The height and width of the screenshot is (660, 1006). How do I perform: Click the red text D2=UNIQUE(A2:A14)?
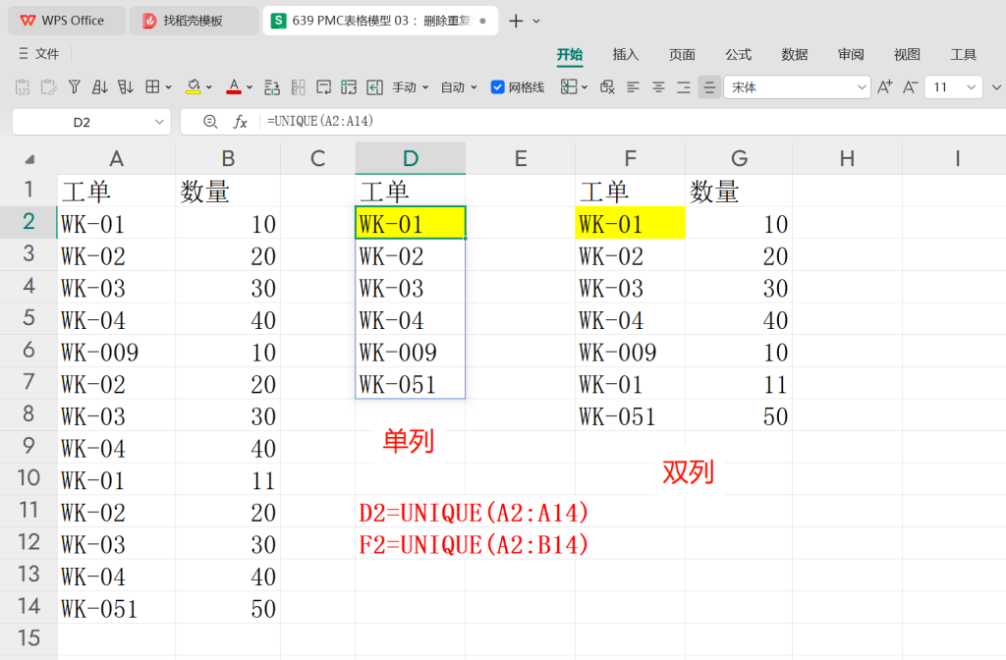[475, 513]
